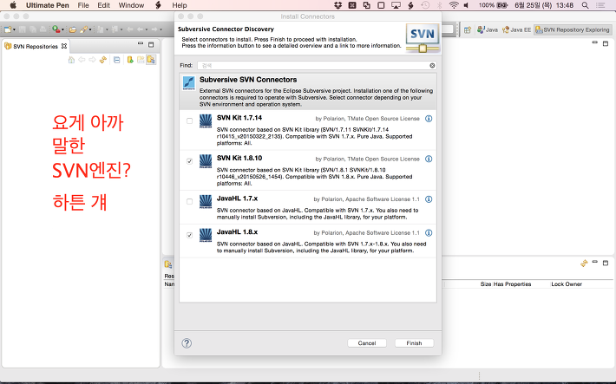The image size is (616, 384).
Task: Click the Has Properties column header
Action: pos(512,283)
